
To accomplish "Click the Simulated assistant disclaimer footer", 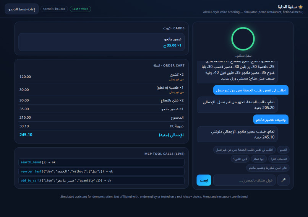I will tap(154, 197).
